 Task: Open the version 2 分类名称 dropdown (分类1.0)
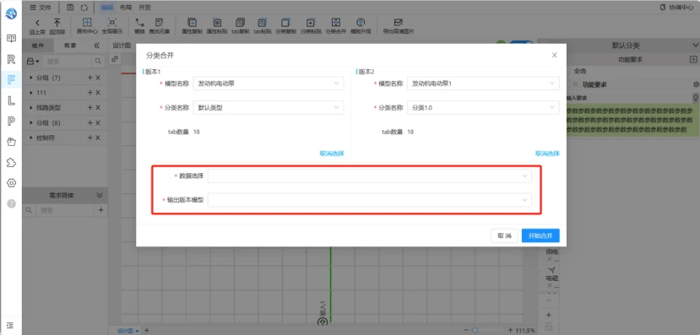pyautogui.click(x=483, y=107)
